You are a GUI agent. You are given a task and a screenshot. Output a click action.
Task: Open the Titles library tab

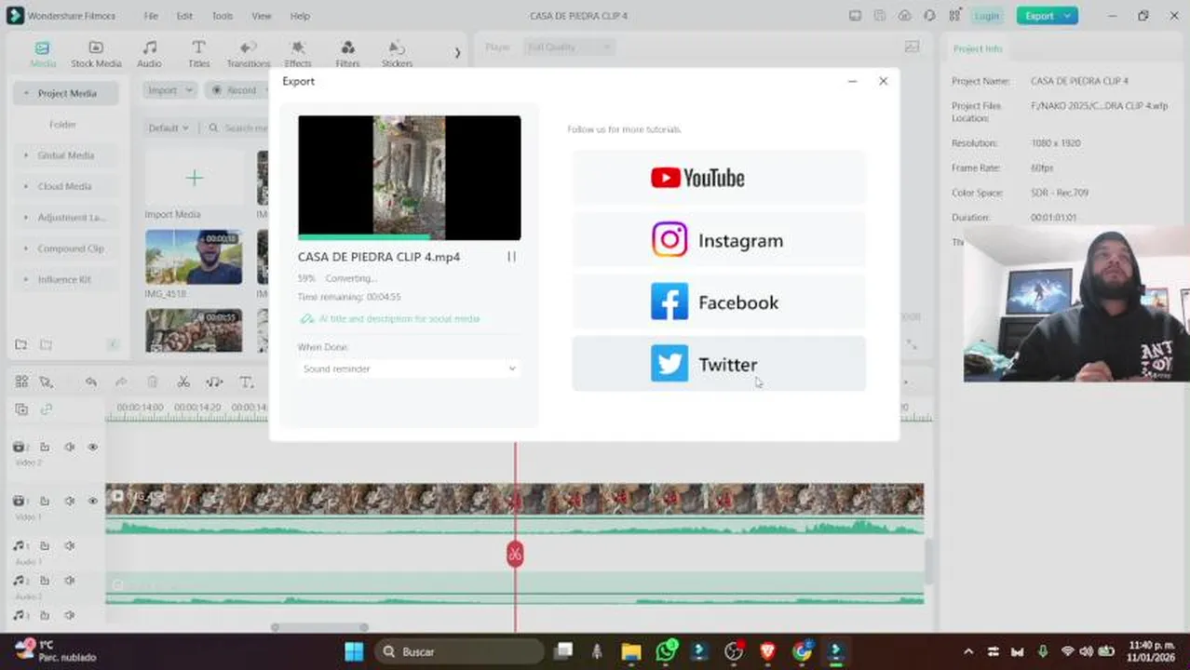click(198, 54)
